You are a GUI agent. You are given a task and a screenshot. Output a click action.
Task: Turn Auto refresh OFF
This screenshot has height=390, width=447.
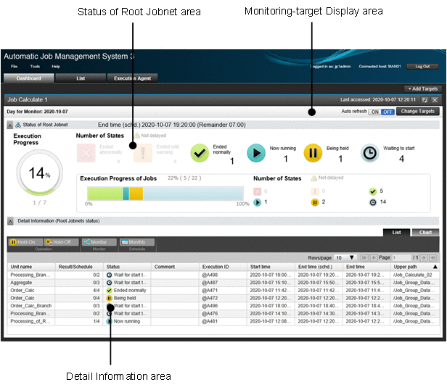click(387, 112)
